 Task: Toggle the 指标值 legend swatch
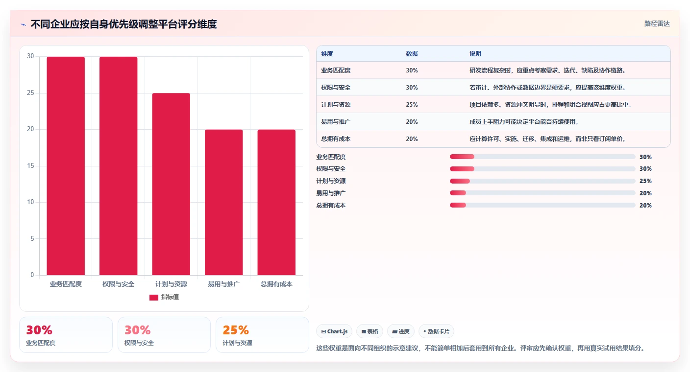pos(154,298)
